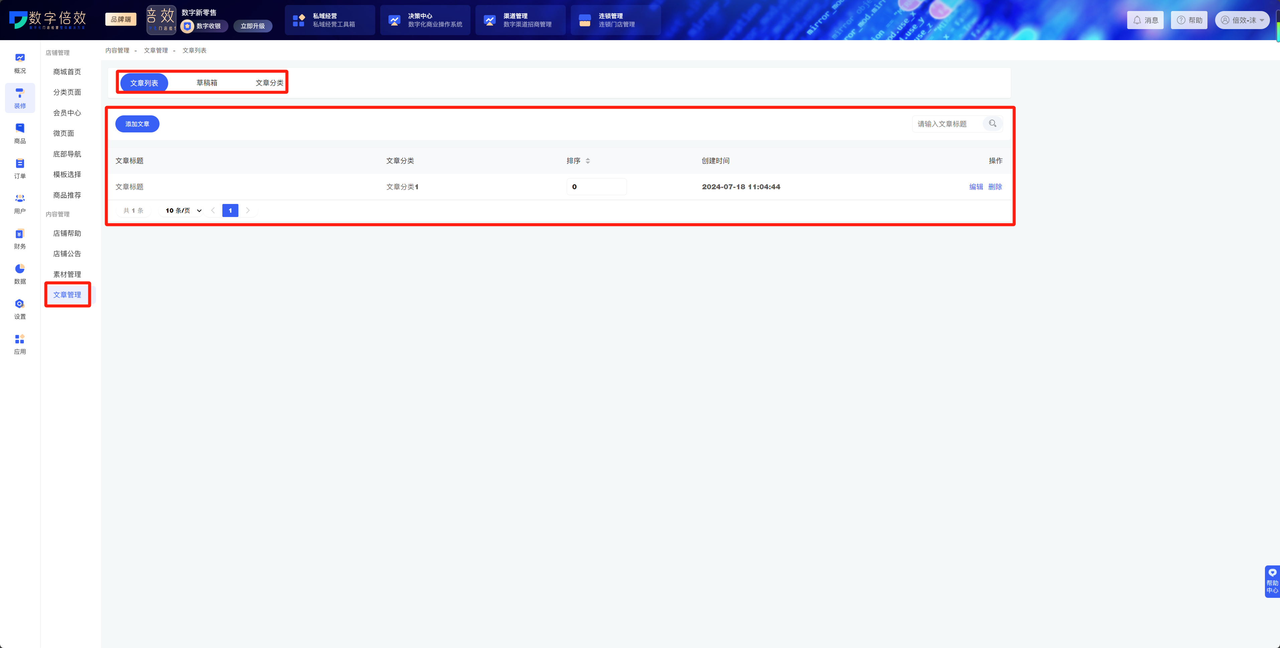
Task: Open 分类页面 in the sidebar menu
Action: pyautogui.click(x=67, y=92)
